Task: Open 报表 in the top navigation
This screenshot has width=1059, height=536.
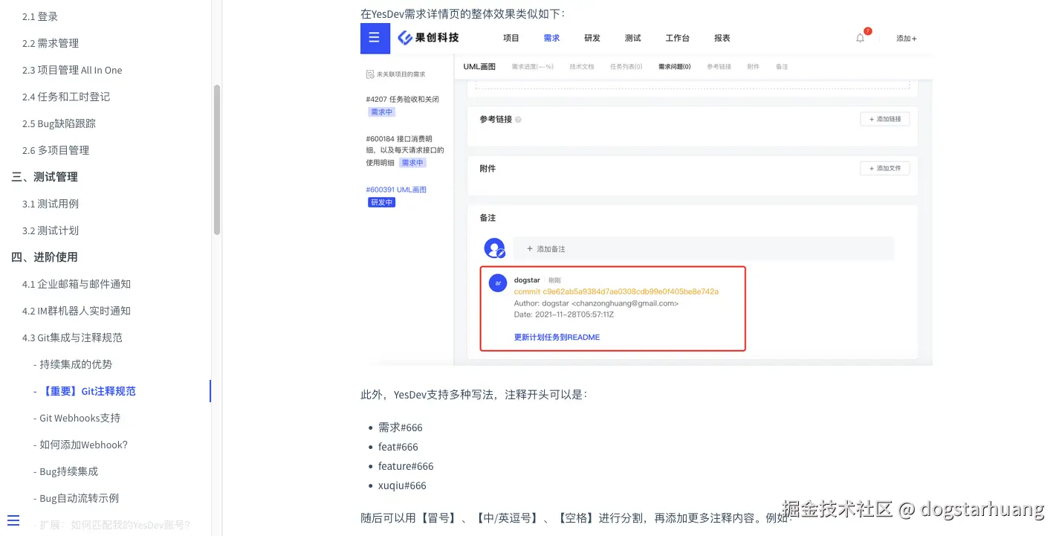Action: point(722,38)
